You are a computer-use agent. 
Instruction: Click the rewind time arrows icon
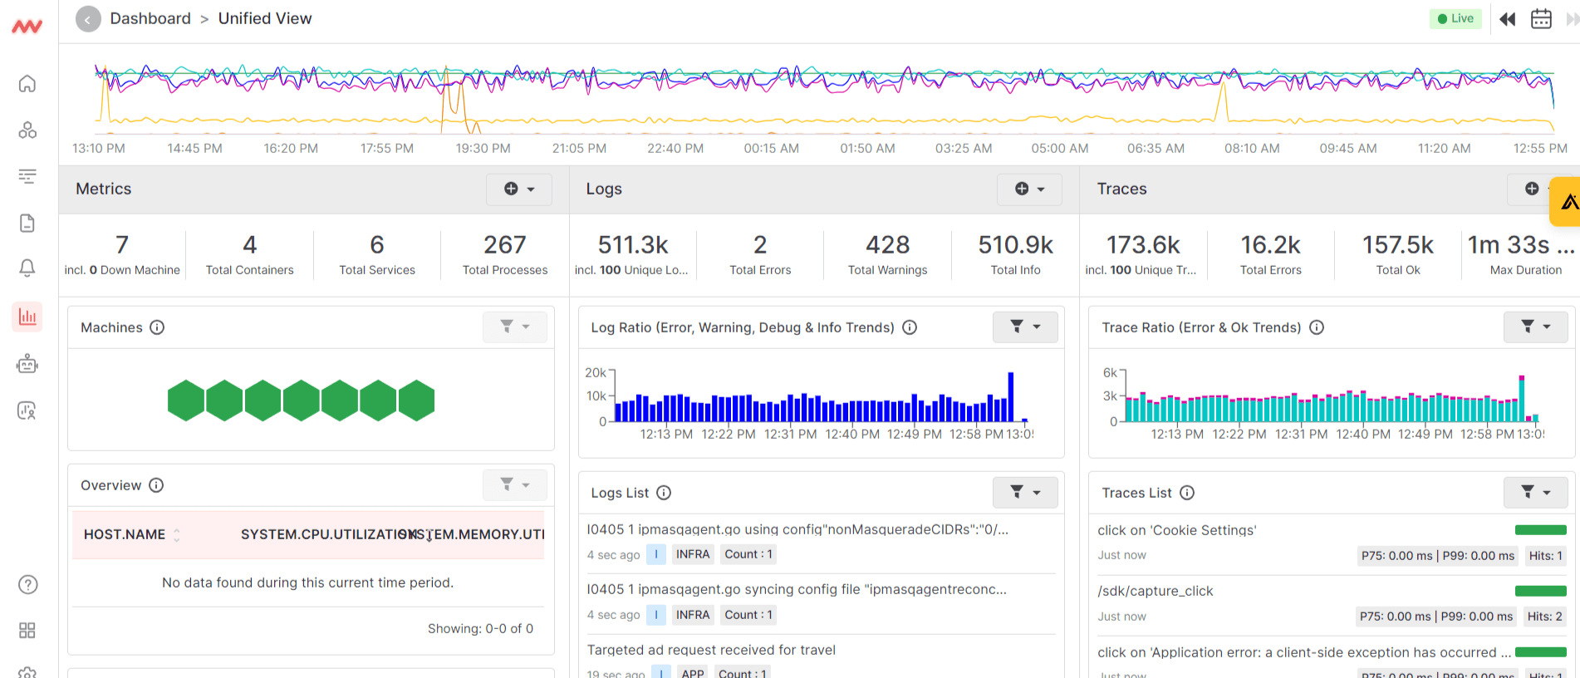point(1508,19)
